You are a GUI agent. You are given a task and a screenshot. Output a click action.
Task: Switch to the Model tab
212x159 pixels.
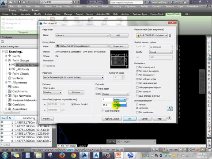(73, 146)
